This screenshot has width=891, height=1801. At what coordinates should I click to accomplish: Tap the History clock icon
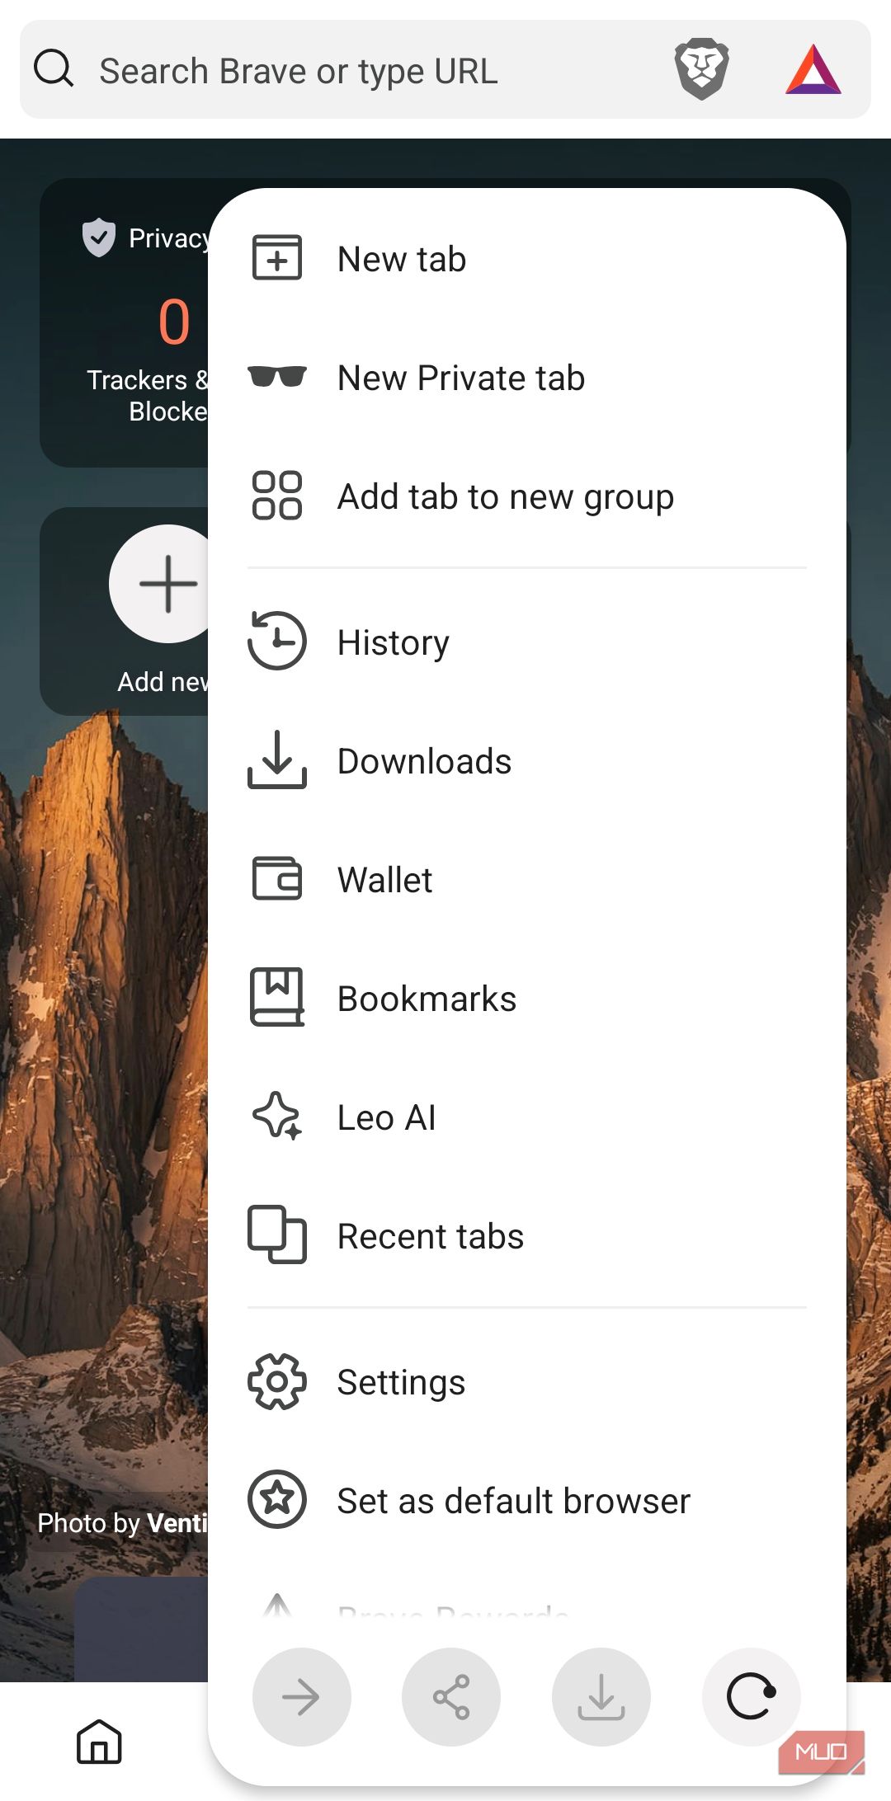(x=277, y=641)
